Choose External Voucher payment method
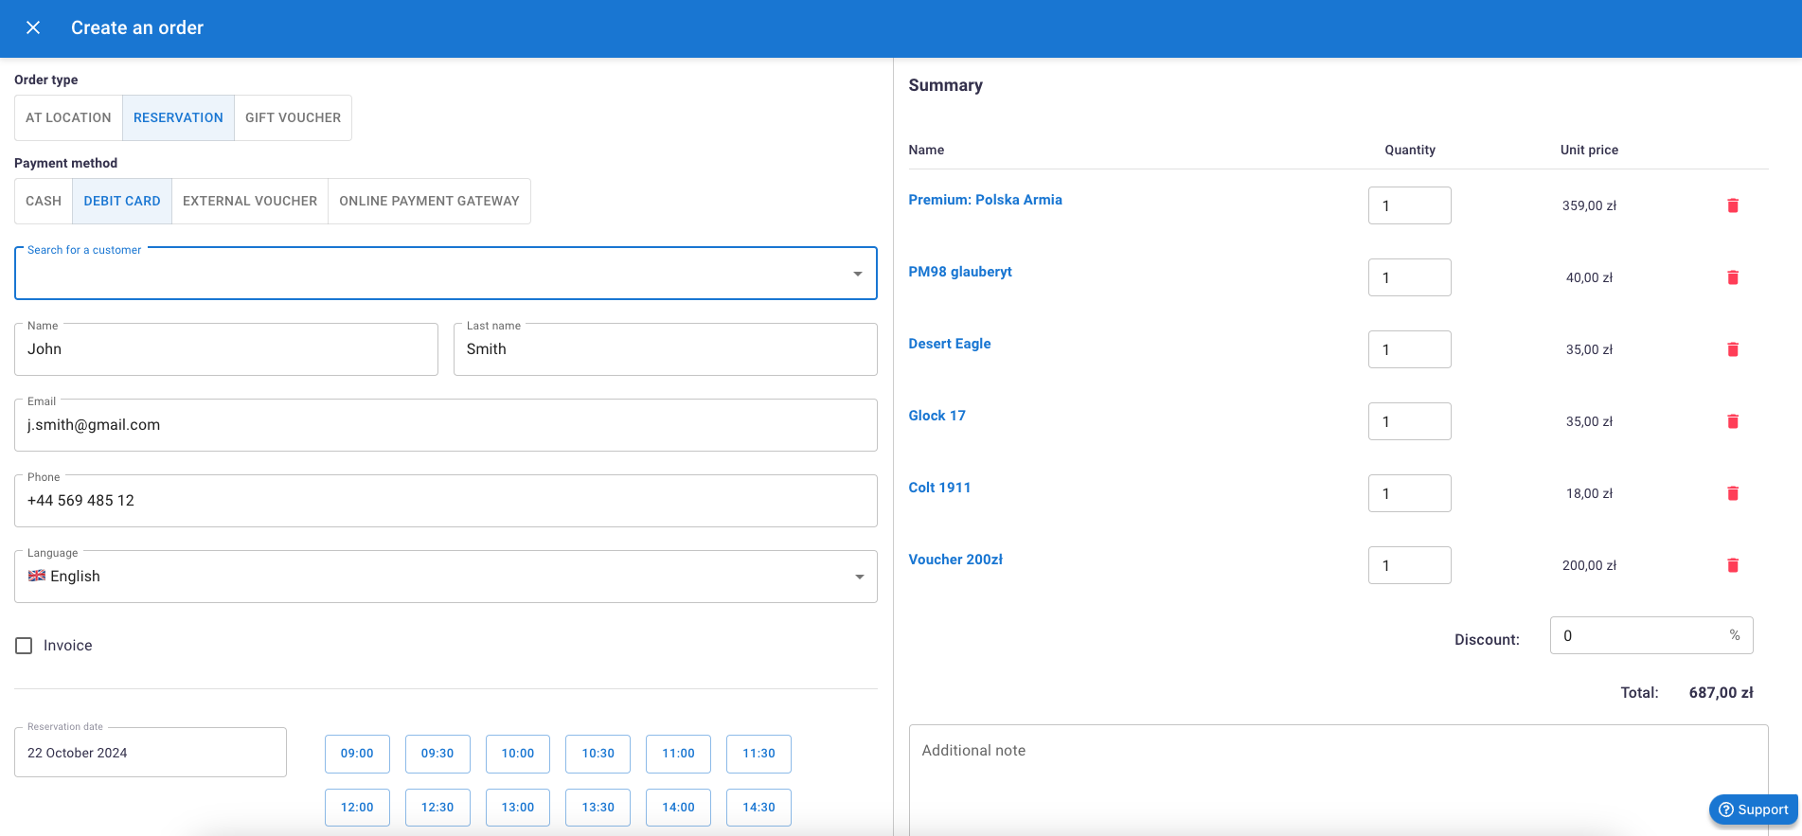Image resolution: width=1802 pixels, height=836 pixels. tap(250, 201)
